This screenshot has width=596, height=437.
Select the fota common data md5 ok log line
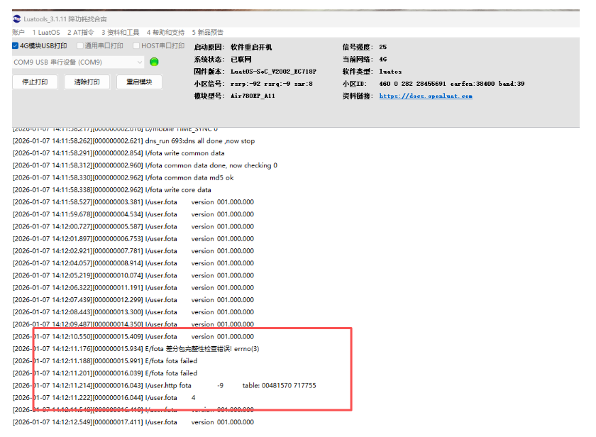click(123, 177)
